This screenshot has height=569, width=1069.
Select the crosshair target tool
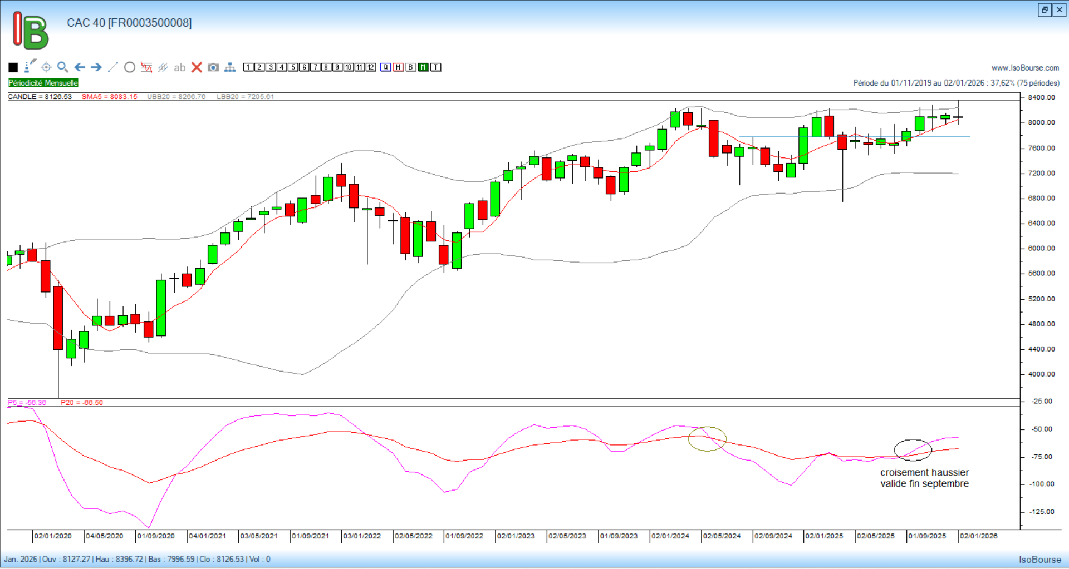tap(46, 67)
